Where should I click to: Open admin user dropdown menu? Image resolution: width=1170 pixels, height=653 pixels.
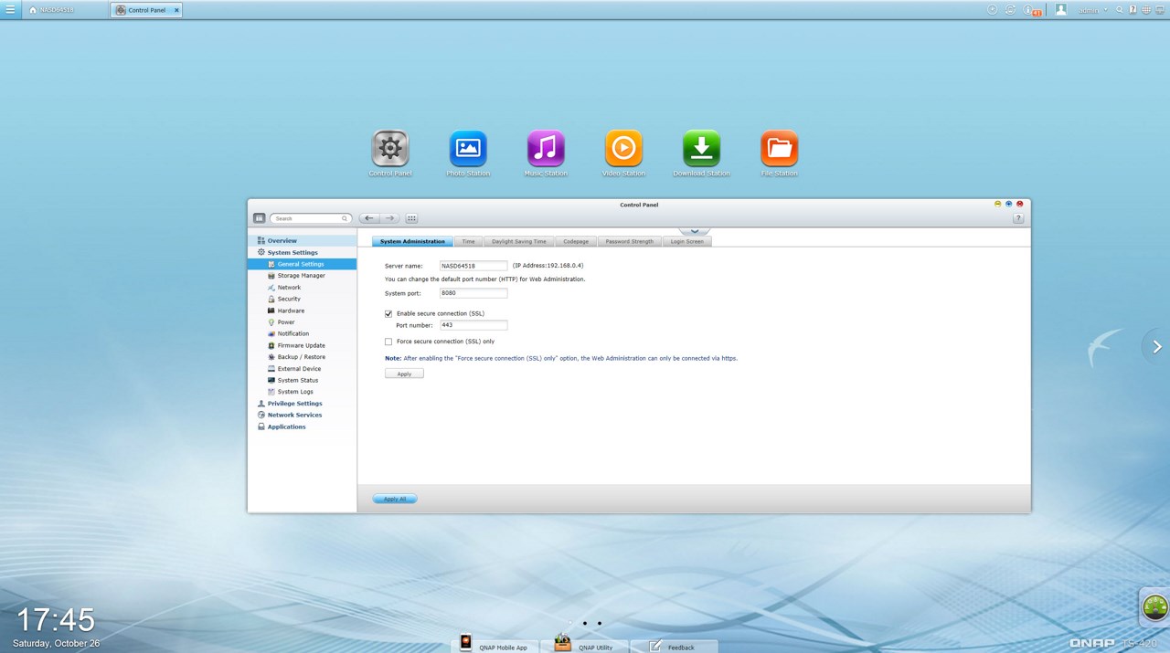click(x=1093, y=10)
